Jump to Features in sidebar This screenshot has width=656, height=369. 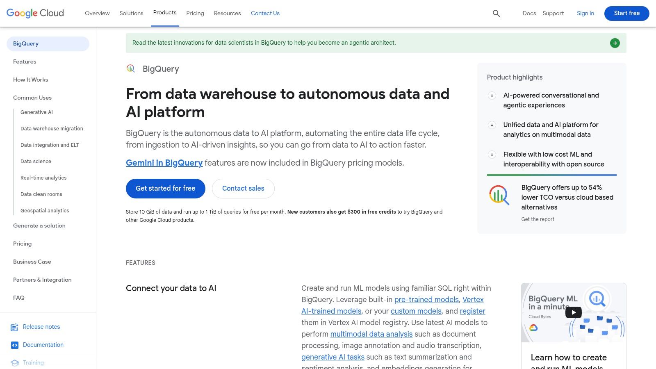[x=25, y=62]
